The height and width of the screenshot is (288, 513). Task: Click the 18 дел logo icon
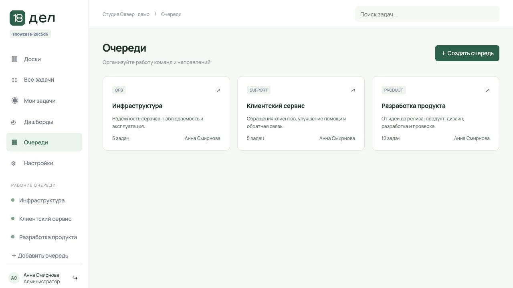(x=17, y=18)
